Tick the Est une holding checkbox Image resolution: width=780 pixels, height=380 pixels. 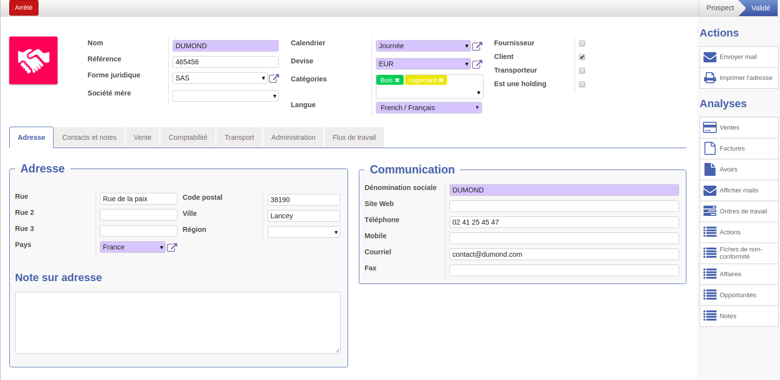(582, 84)
